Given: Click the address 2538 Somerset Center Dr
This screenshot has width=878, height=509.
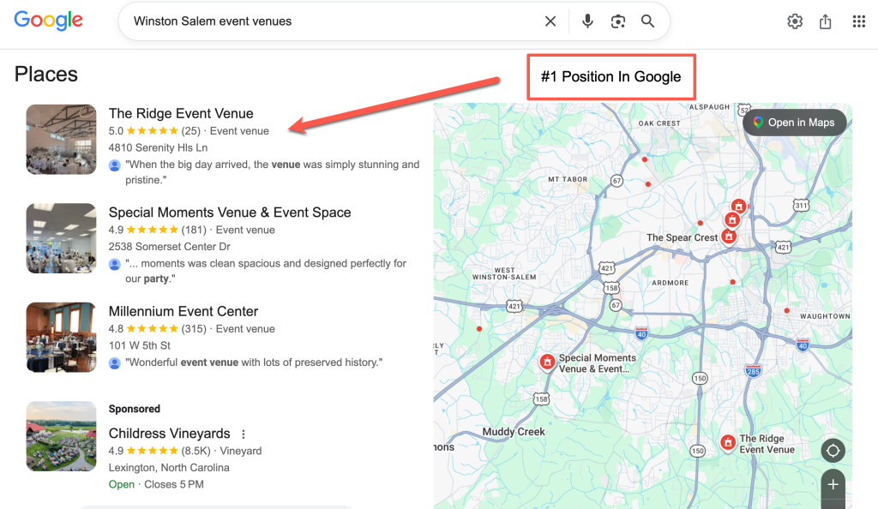Looking at the screenshot, I should [x=169, y=247].
